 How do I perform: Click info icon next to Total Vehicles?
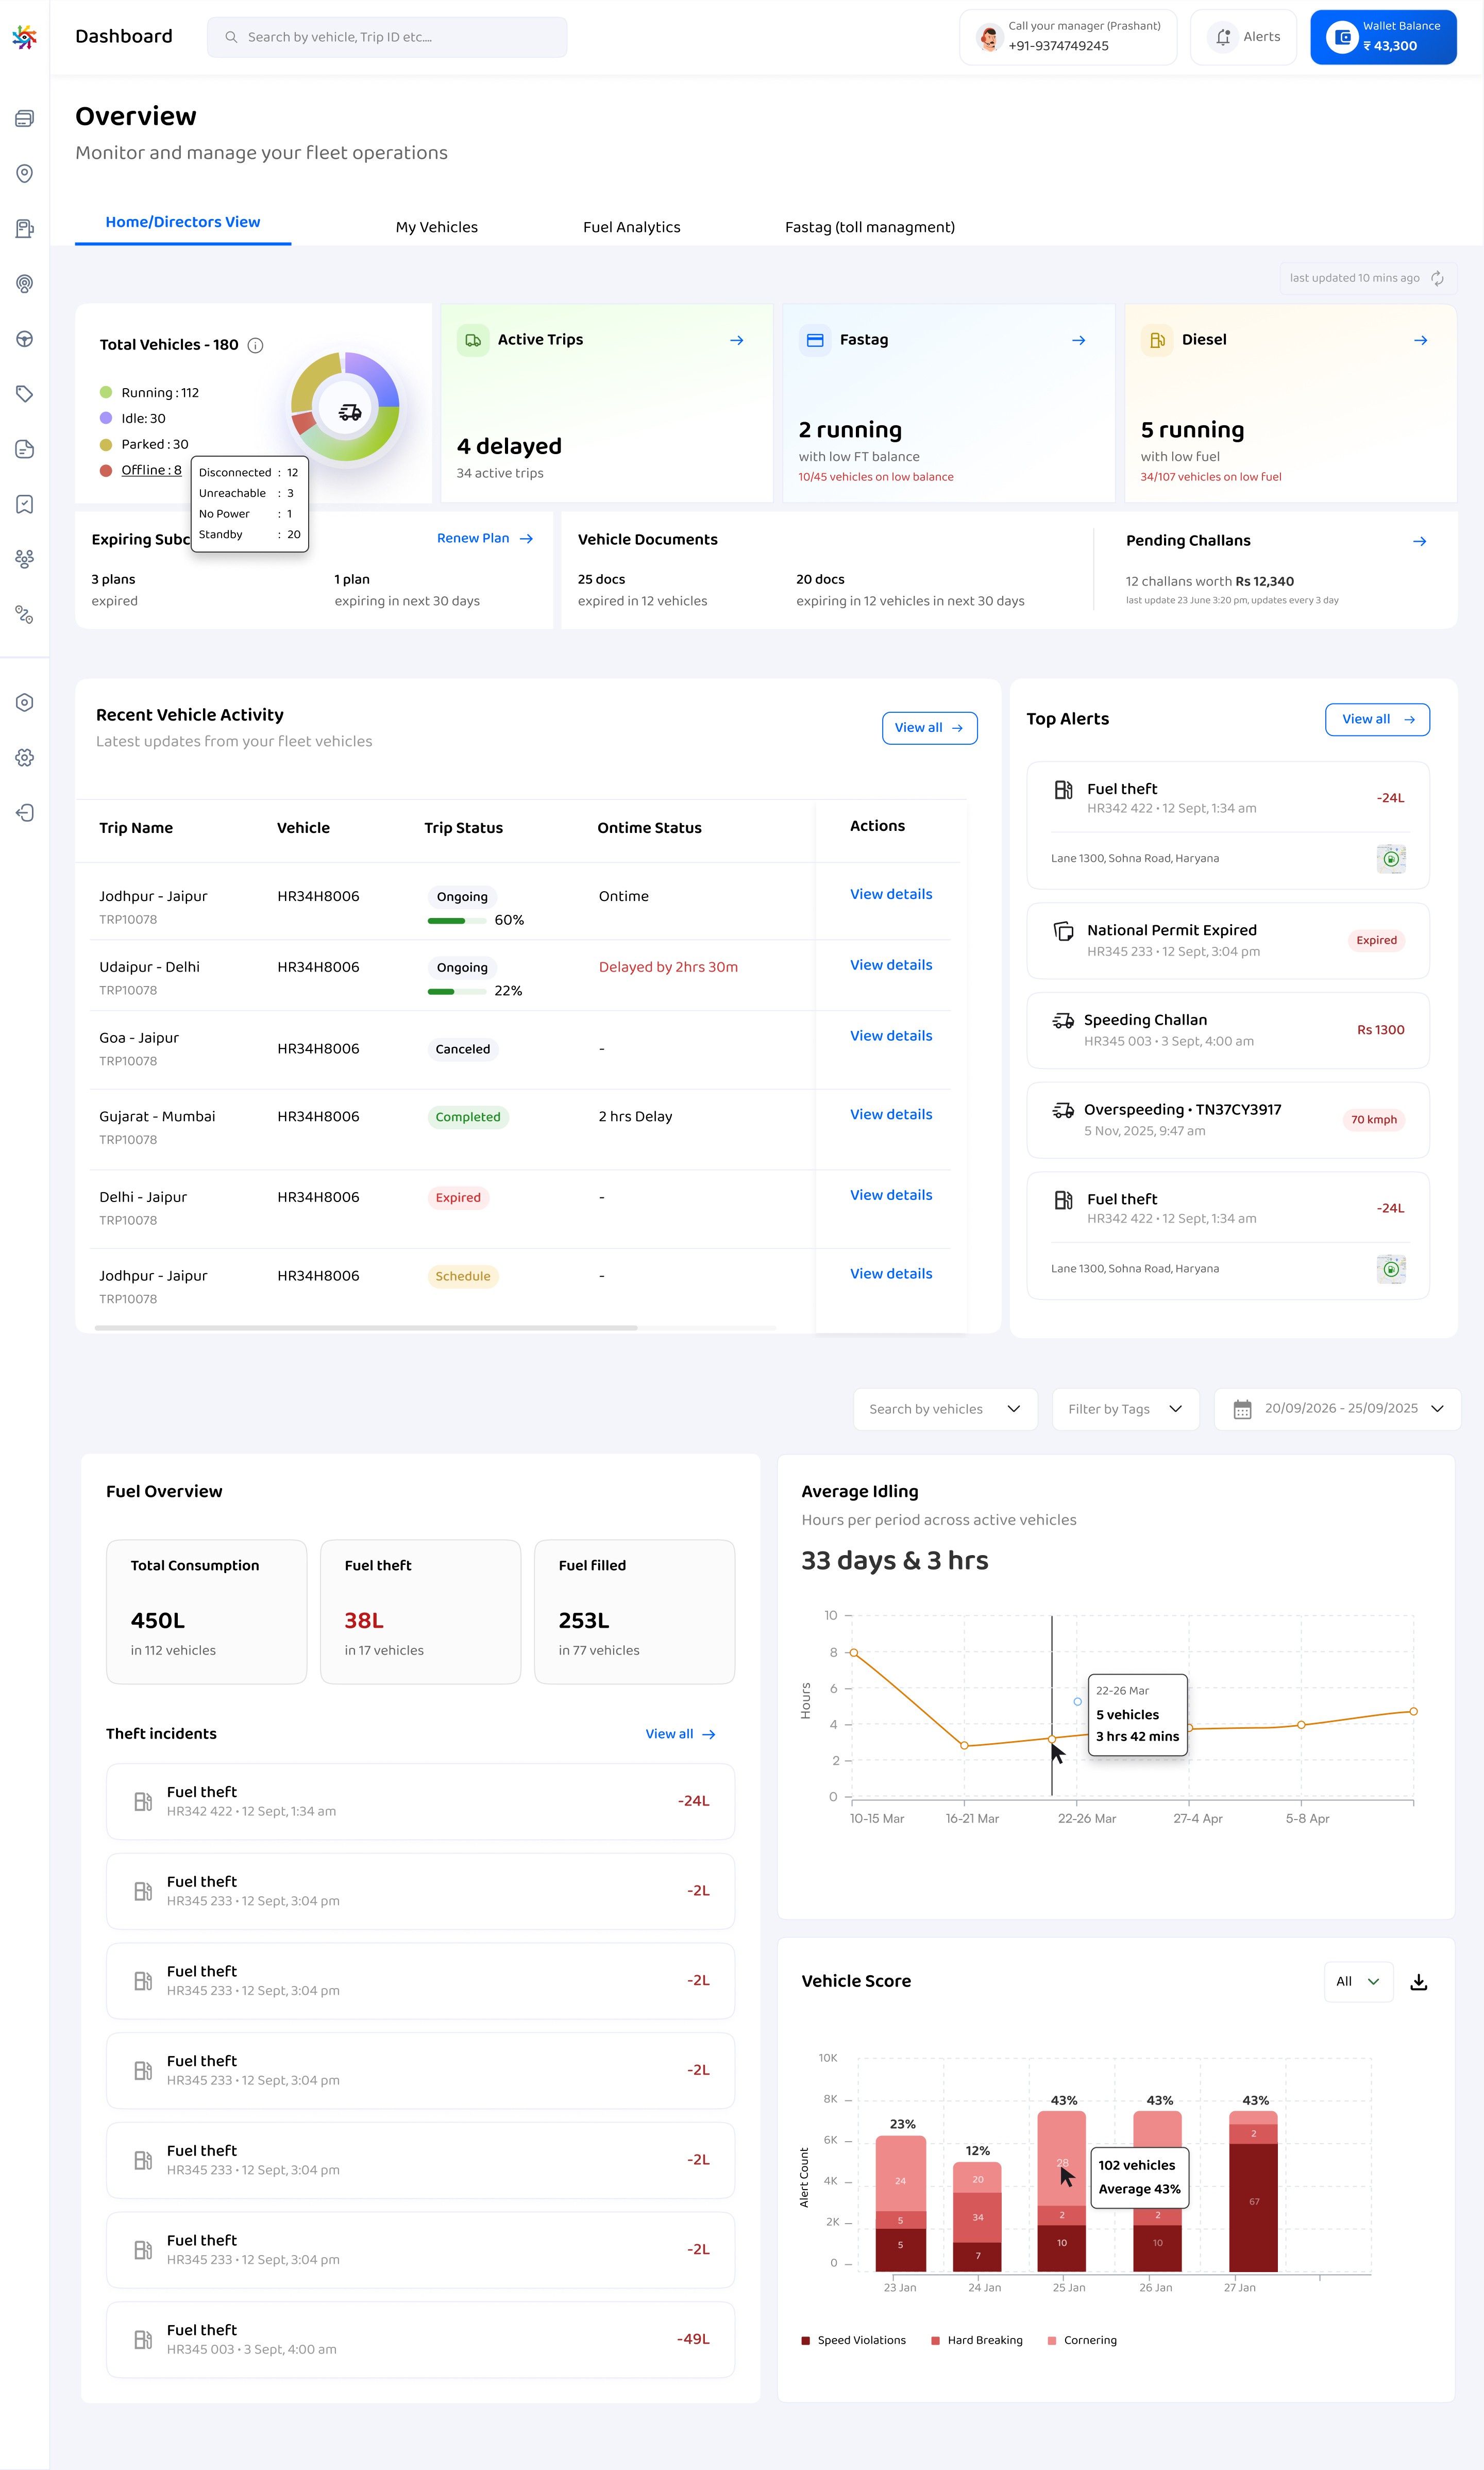coord(255,345)
